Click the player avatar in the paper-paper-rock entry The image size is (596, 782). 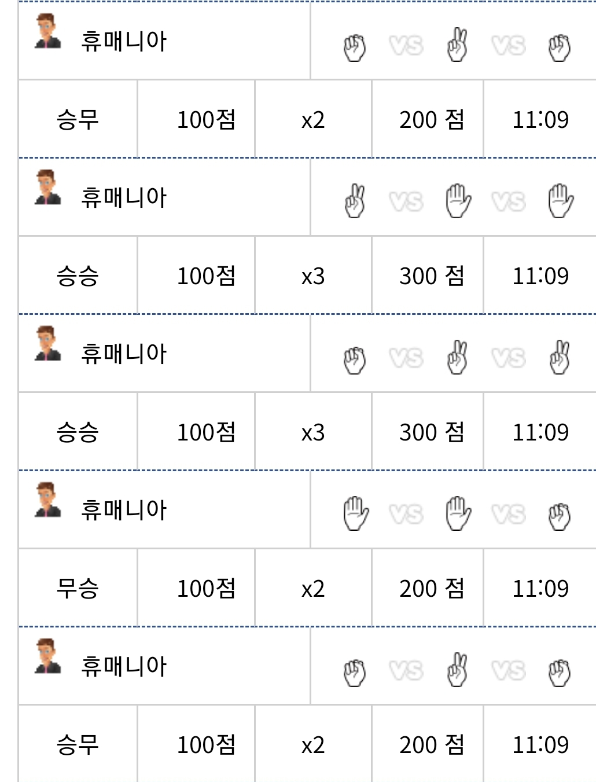(x=47, y=500)
